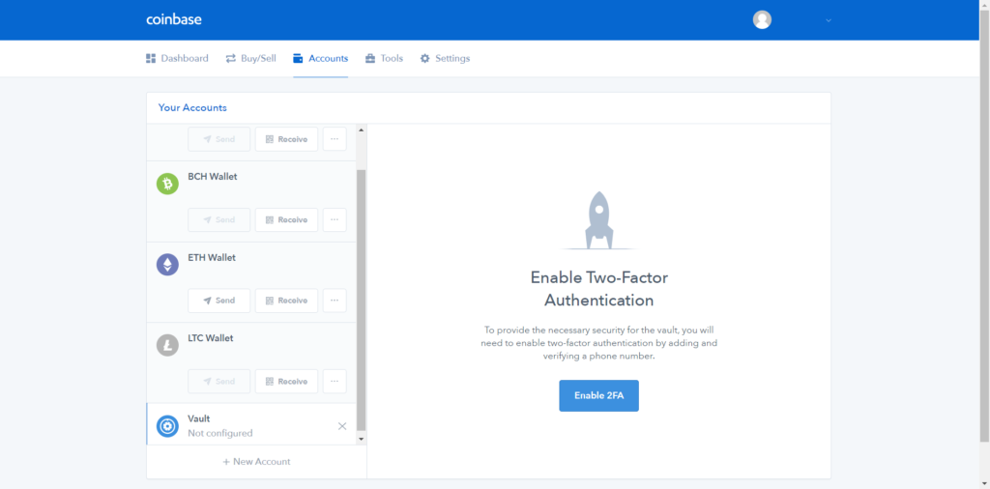Click the Coinbase logo in header
This screenshot has height=489, width=990.
coord(174,19)
